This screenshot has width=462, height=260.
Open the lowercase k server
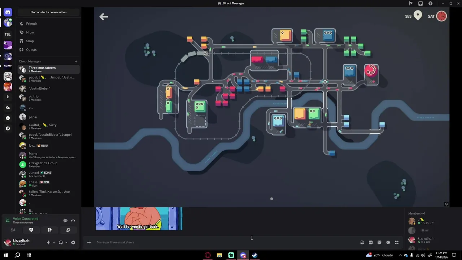click(8, 97)
